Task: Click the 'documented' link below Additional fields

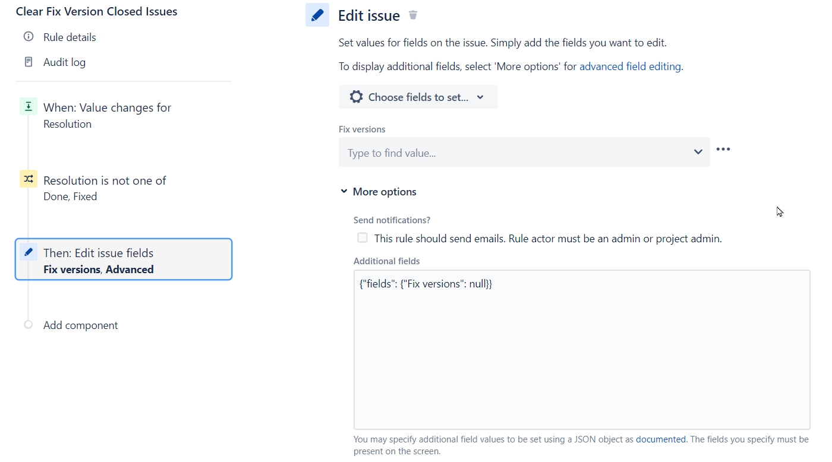Action: [x=660, y=439]
